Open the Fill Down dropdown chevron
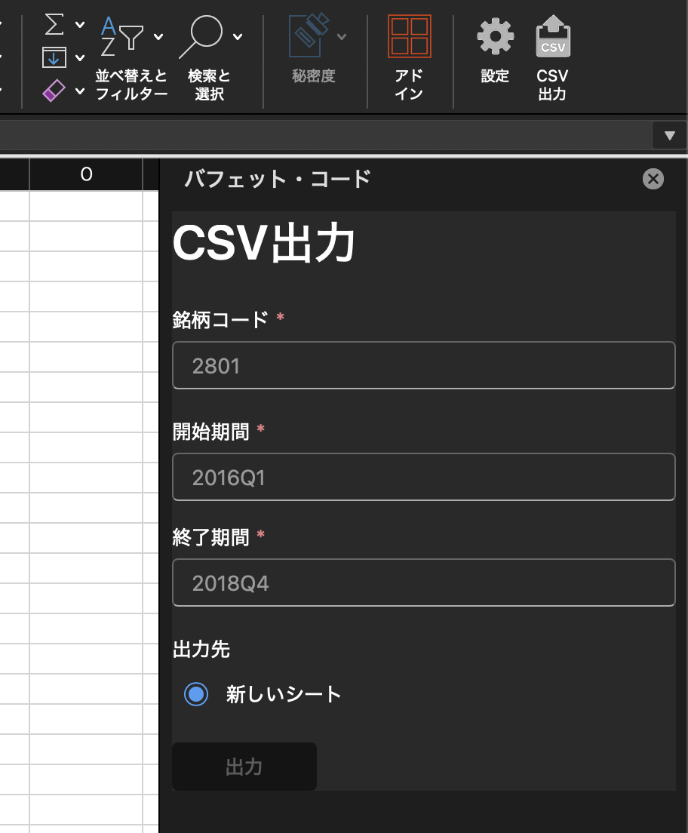Viewport: 688px width, 833px height. tap(79, 57)
